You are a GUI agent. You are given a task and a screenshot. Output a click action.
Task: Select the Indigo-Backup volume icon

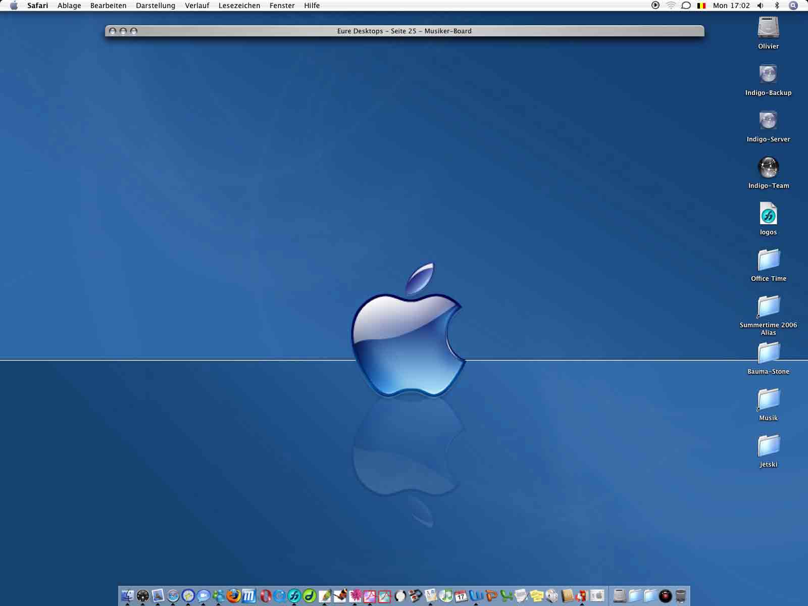tap(768, 74)
